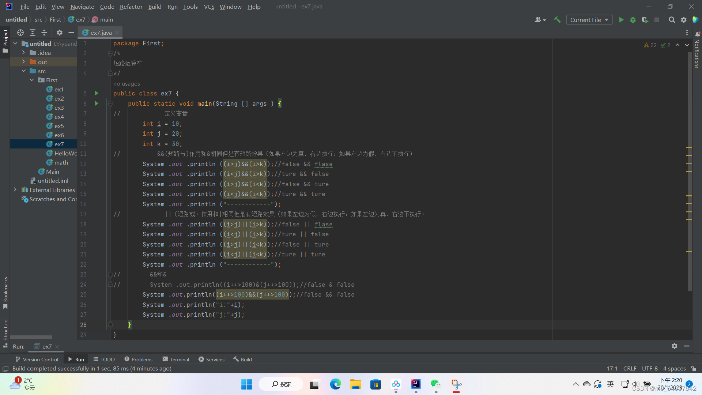702x395 pixels.
Task: Expand the External Libraries tree node
Action: 15,190
